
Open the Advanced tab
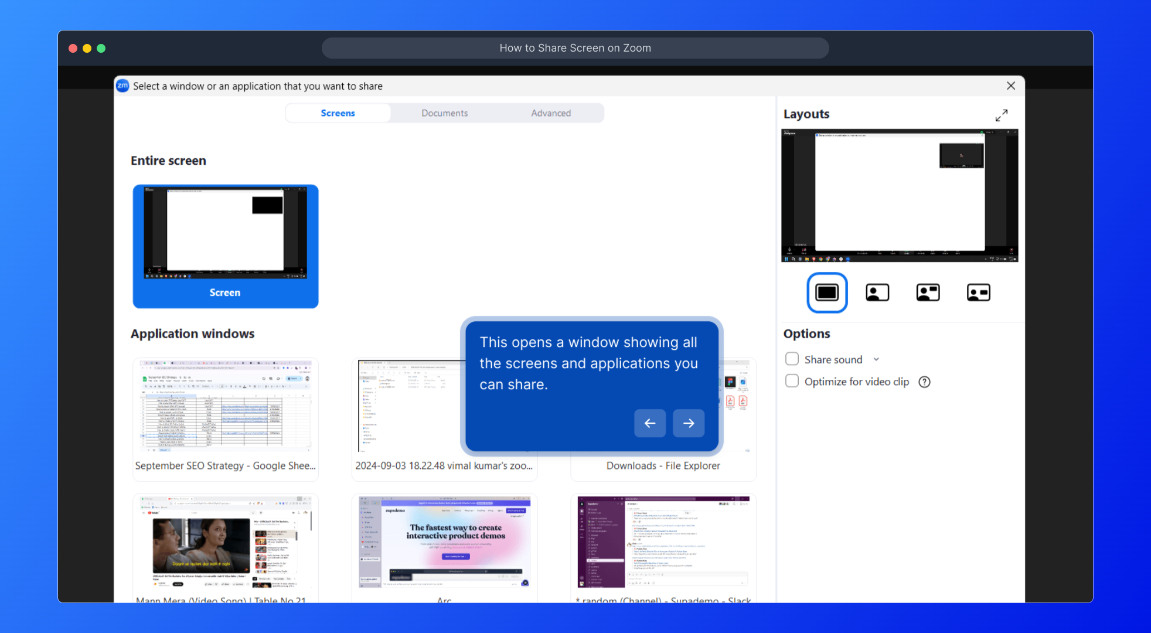tap(550, 113)
